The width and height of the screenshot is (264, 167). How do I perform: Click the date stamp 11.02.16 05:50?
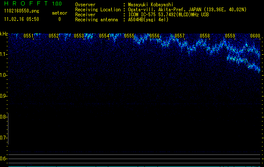[21, 19]
